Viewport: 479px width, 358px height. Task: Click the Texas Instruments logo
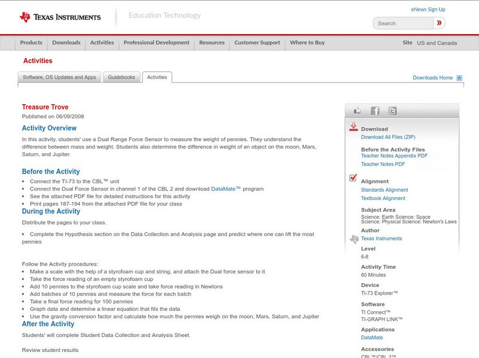[x=60, y=17]
